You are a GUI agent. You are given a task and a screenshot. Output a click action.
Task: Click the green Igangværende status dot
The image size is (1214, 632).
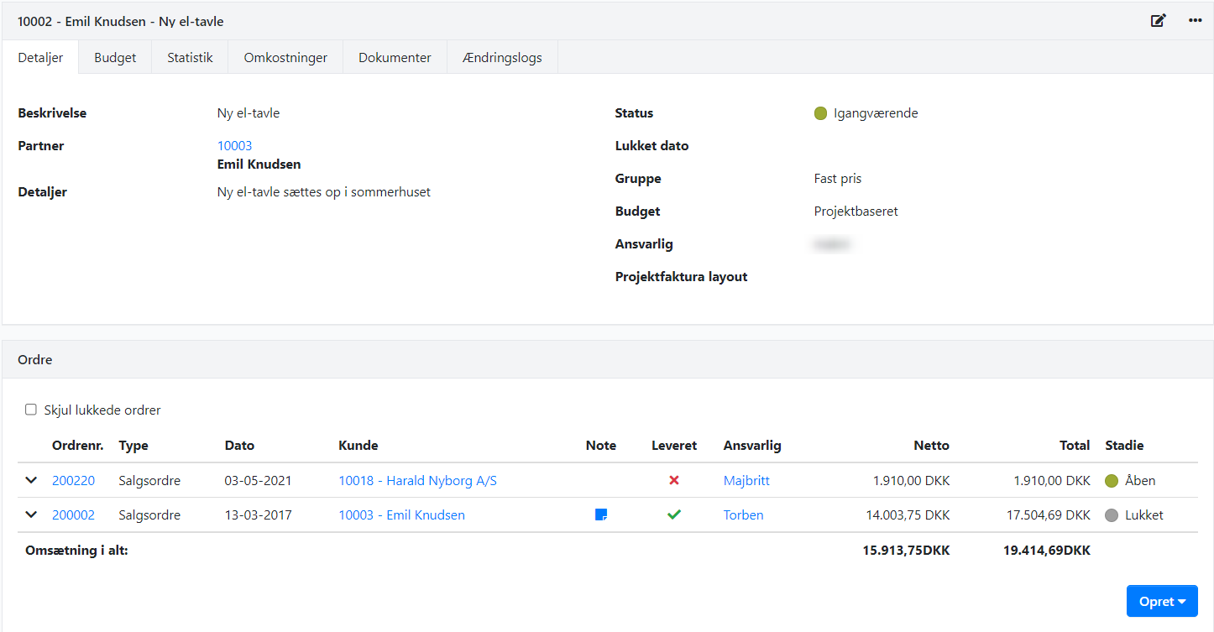[820, 113]
